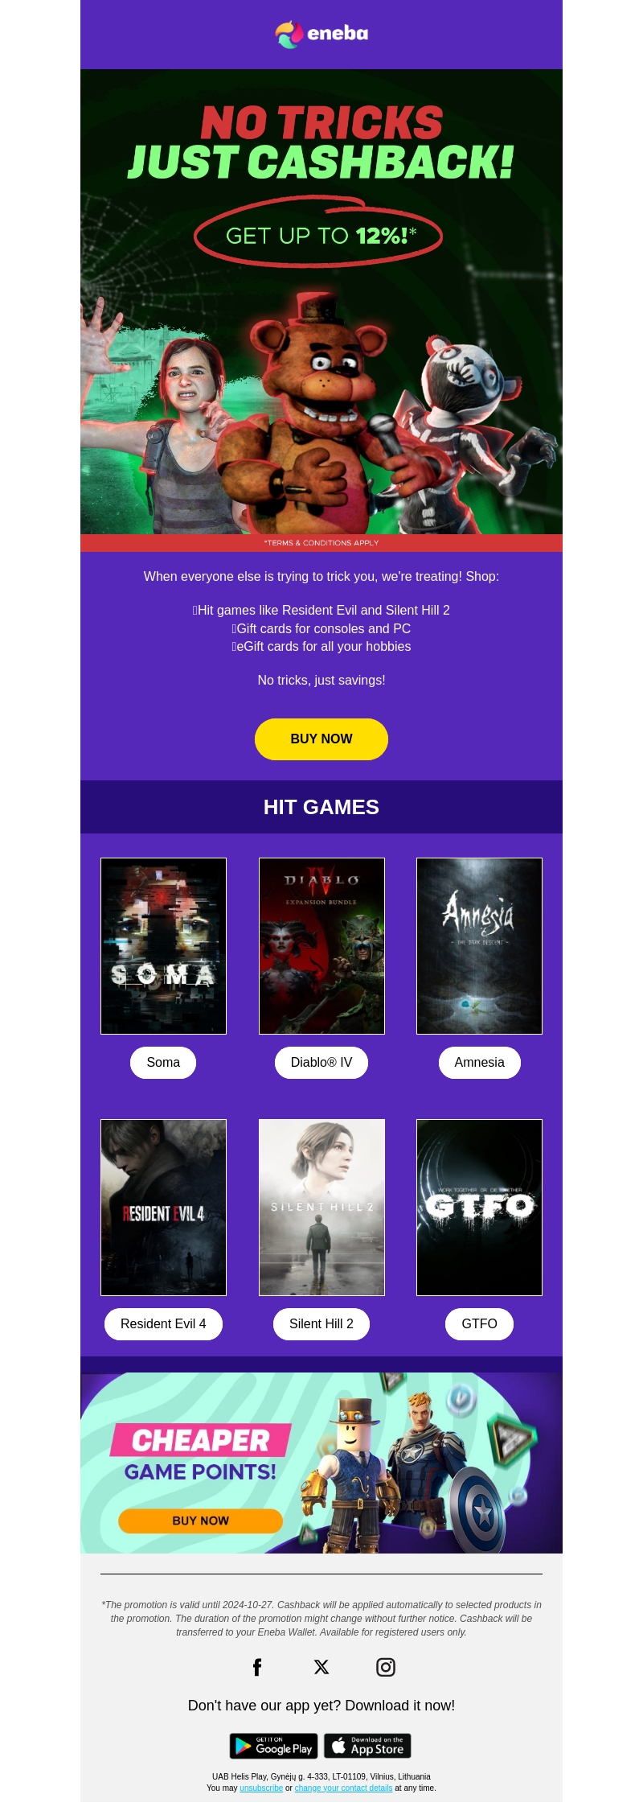Viewport: 643px width, 1819px height.
Task: Choose the GTFO label button
Action: (480, 1324)
